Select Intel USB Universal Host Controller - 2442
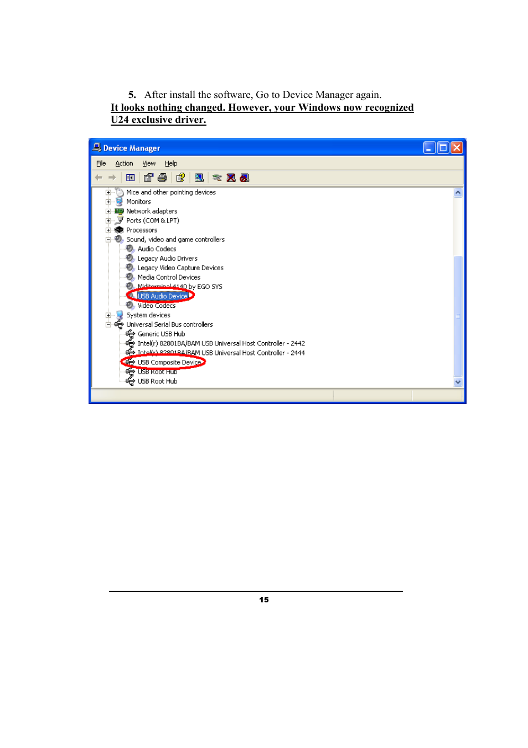 click(x=221, y=343)
